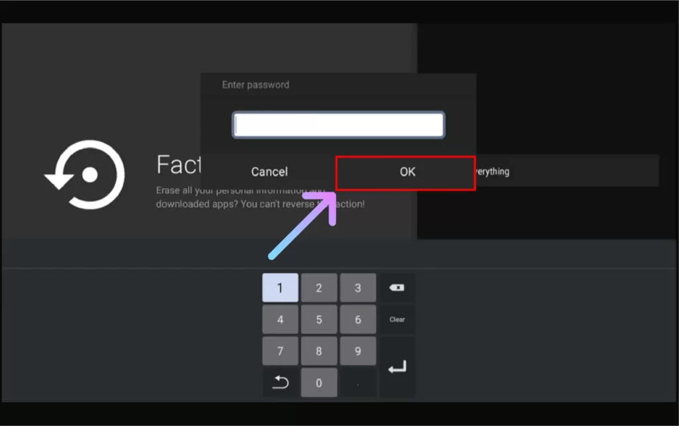Tap number 7 on the keypad
Viewport: 679px width, 426px height.
tap(280, 351)
